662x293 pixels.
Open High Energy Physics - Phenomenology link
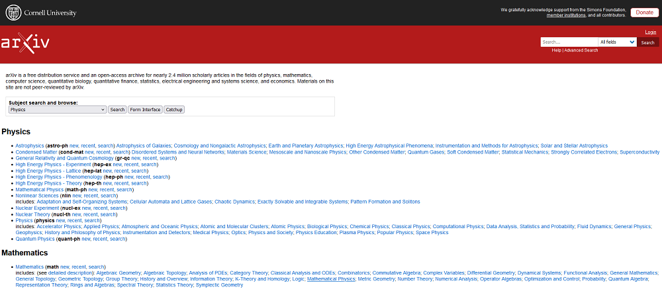[x=59, y=177]
